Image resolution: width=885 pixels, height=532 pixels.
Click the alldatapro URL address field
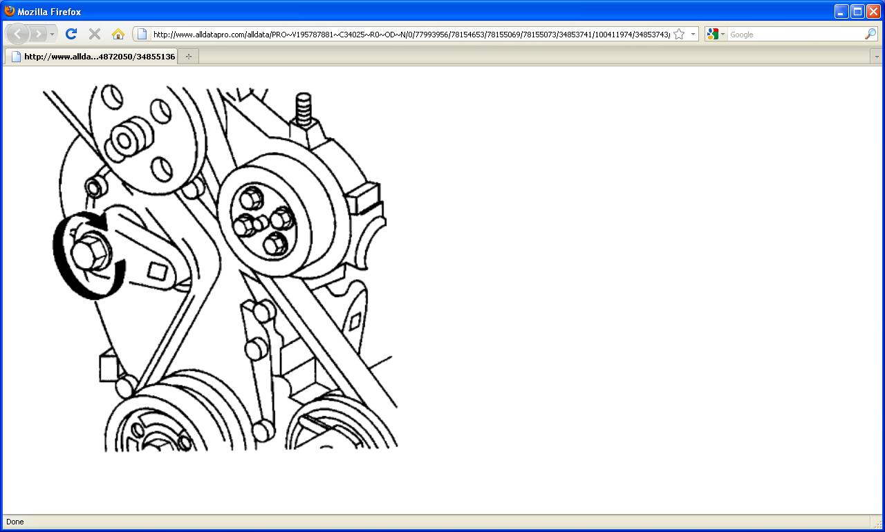(411, 34)
